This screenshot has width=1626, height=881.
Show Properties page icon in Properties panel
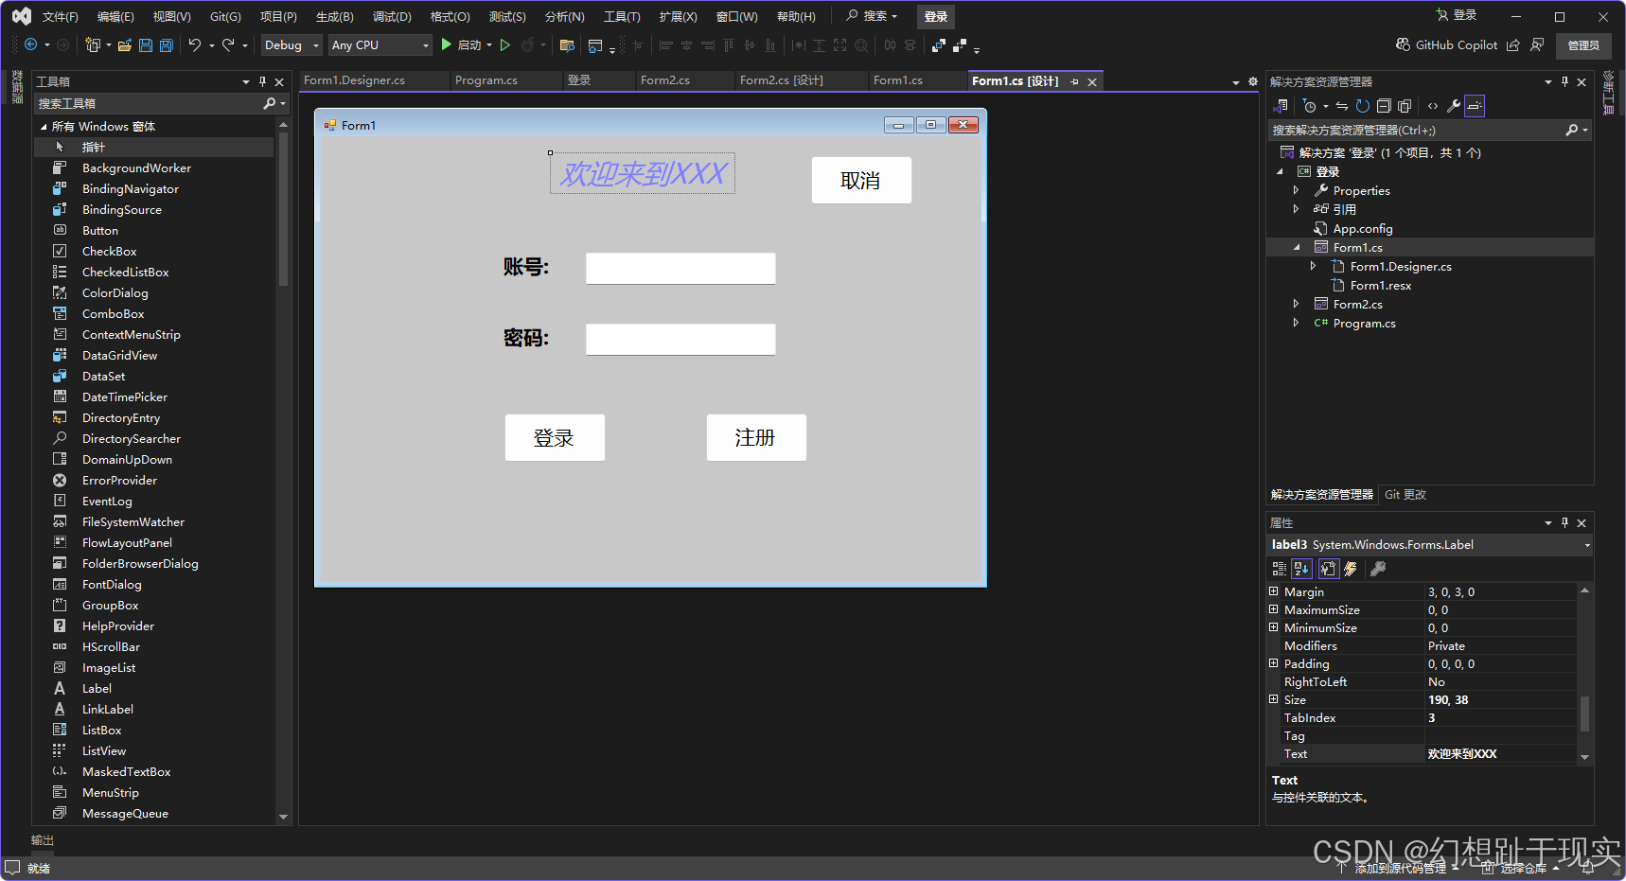1328,569
